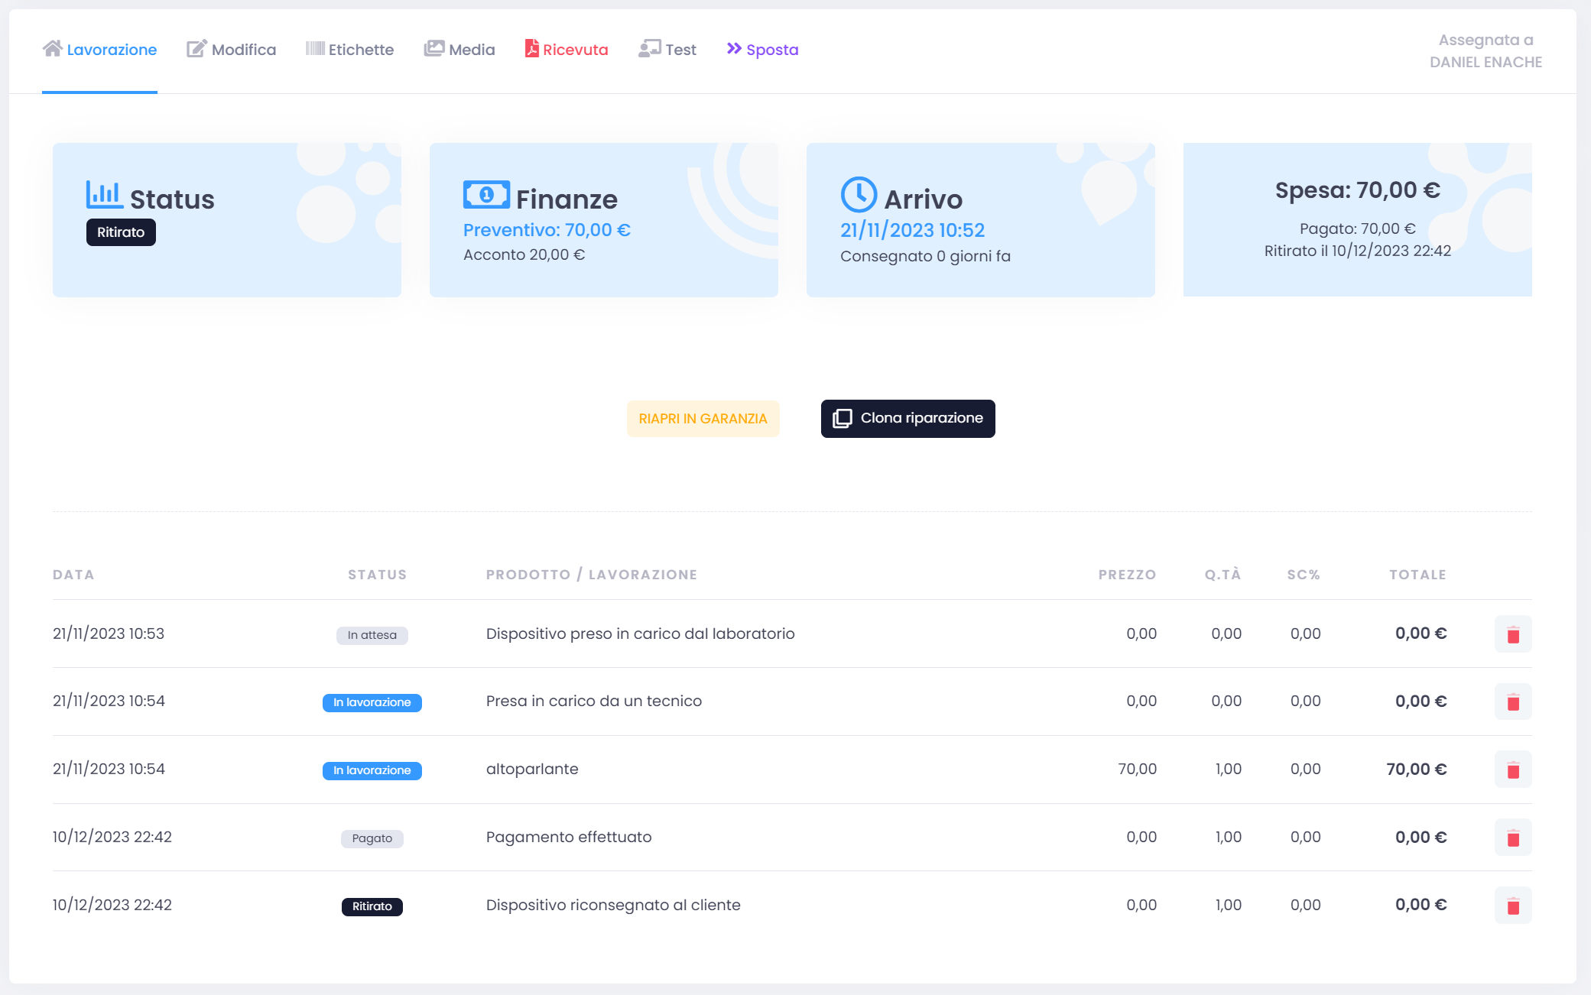Delete the 'Dispositivo preso in carico' row
The width and height of the screenshot is (1591, 995).
tap(1512, 634)
